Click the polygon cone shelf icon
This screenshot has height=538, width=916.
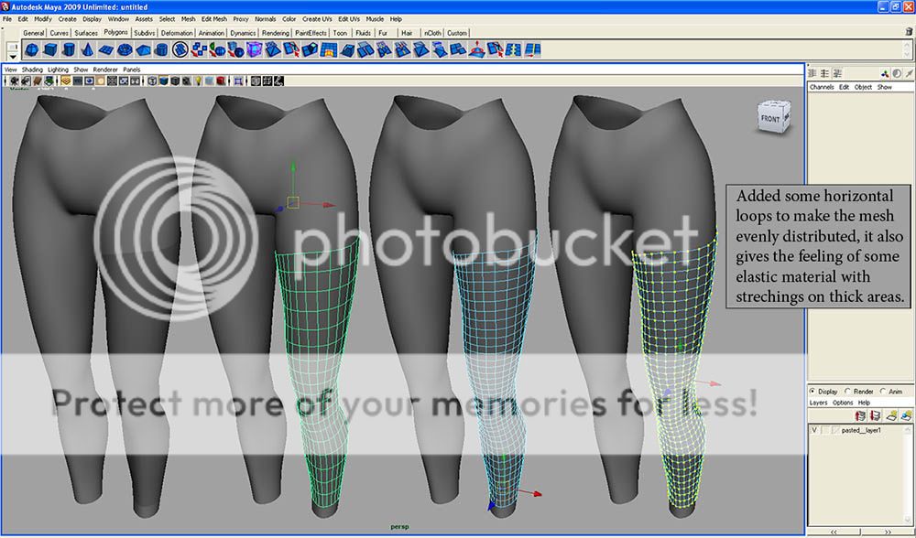coord(89,49)
